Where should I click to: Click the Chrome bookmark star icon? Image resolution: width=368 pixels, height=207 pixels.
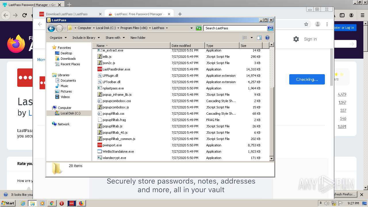306,24
